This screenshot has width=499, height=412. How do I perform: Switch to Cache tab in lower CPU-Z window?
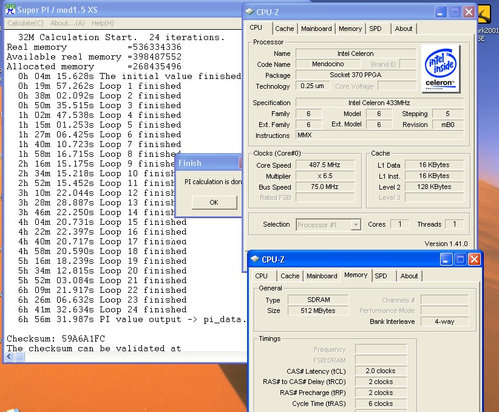290,276
